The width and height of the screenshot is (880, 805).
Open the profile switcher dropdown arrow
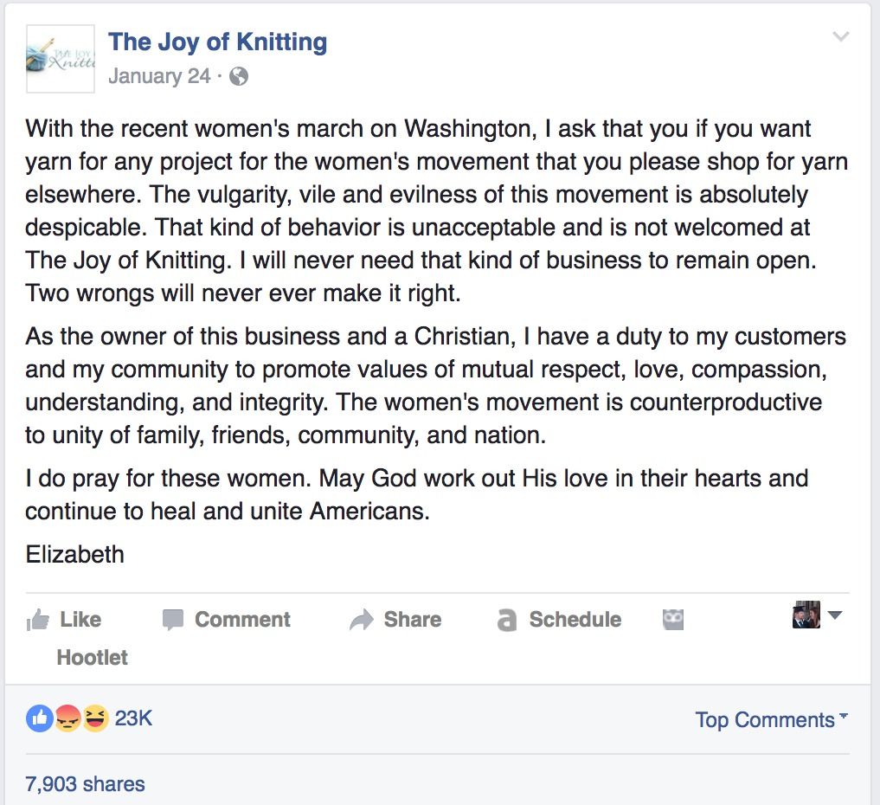pos(835,615)
